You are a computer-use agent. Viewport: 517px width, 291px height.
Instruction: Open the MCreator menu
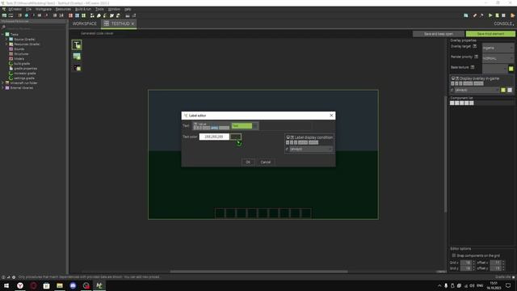[x=15, y=9]
